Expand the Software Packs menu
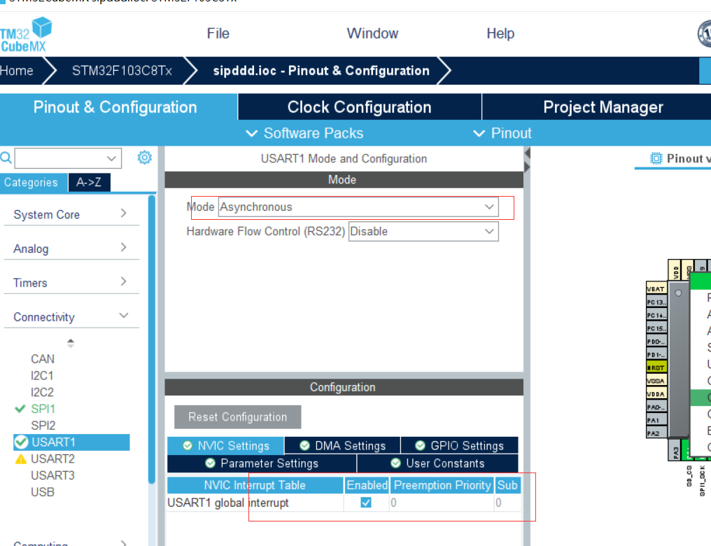711x546 pixels. click(x=304, y=133)
